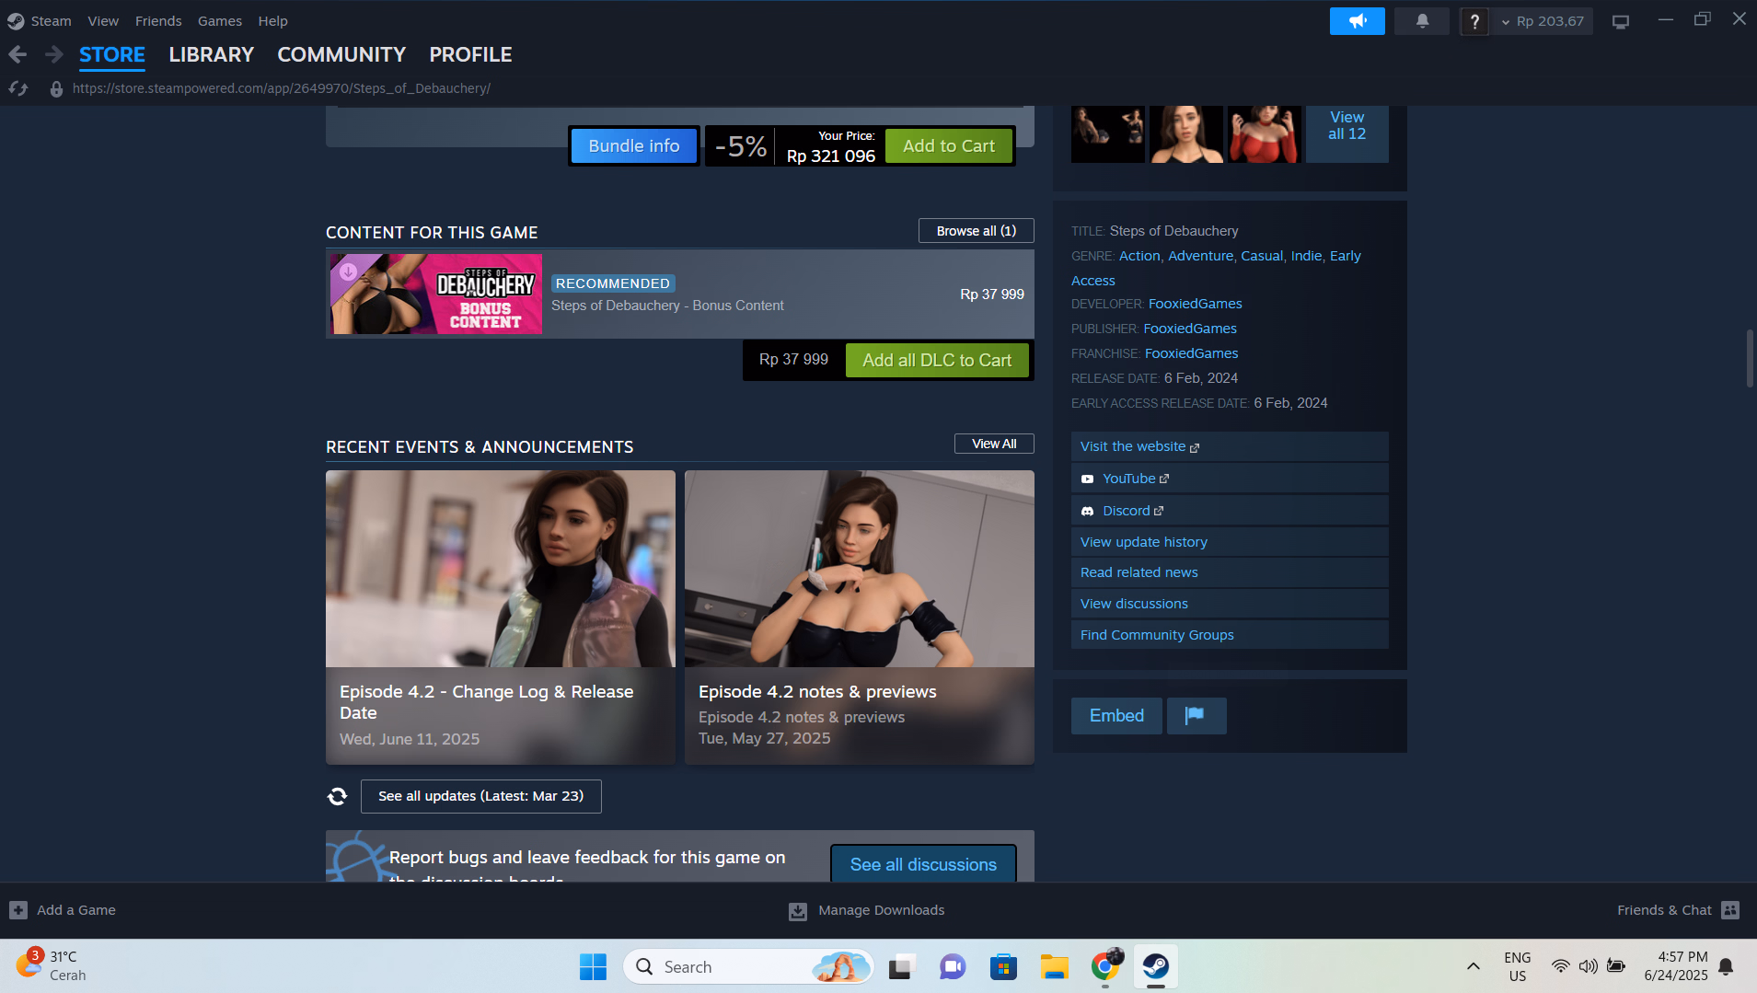
Task: Open account wallet dropdown Rp 203,67
Action: point(1543,21)
